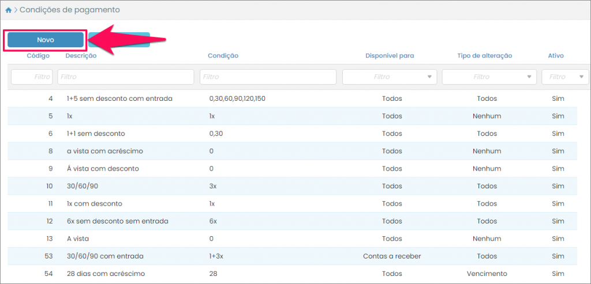Select the "À vista com desconto" row
This screenshot has height=284, width=591.
(103, 169)
